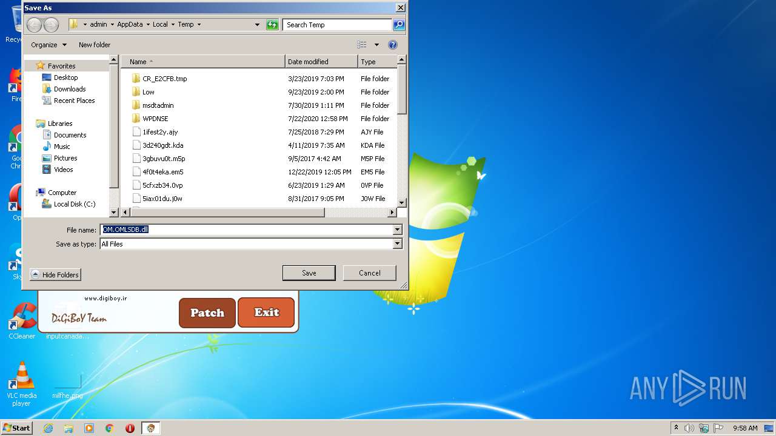
Task: Open the Organize dropdown menu
Action: 48,45
